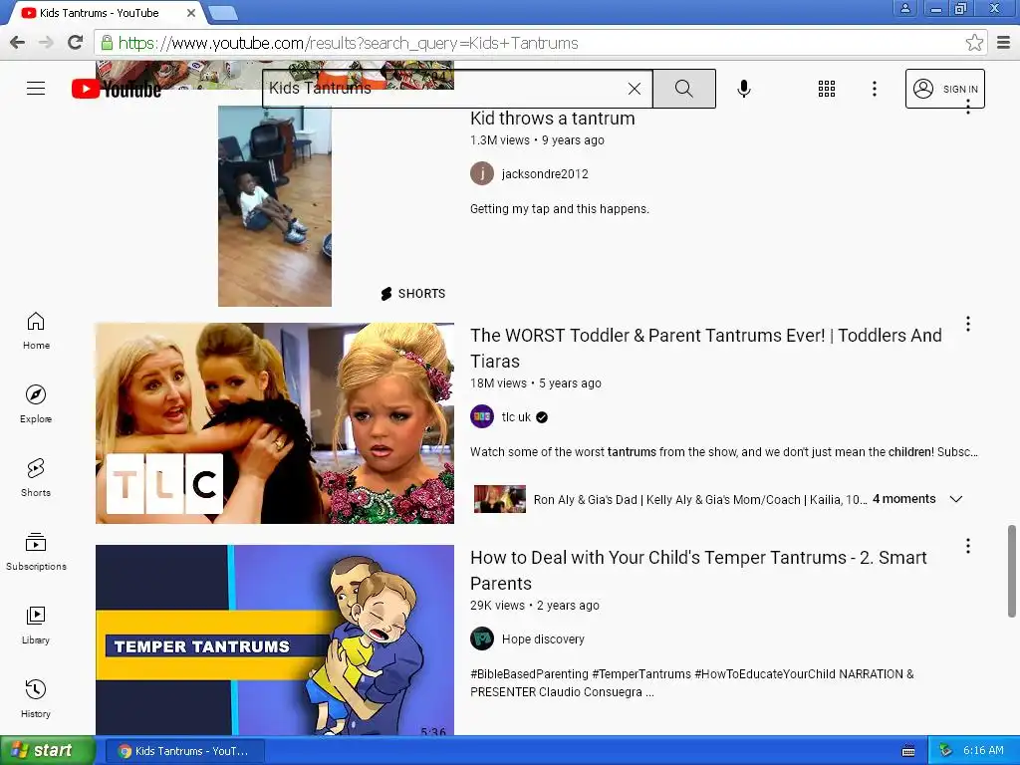The image size is (1020, 765).
Task: Click 'Watch some of the worst tantrums' description
Action: click(x=723, y=452)
